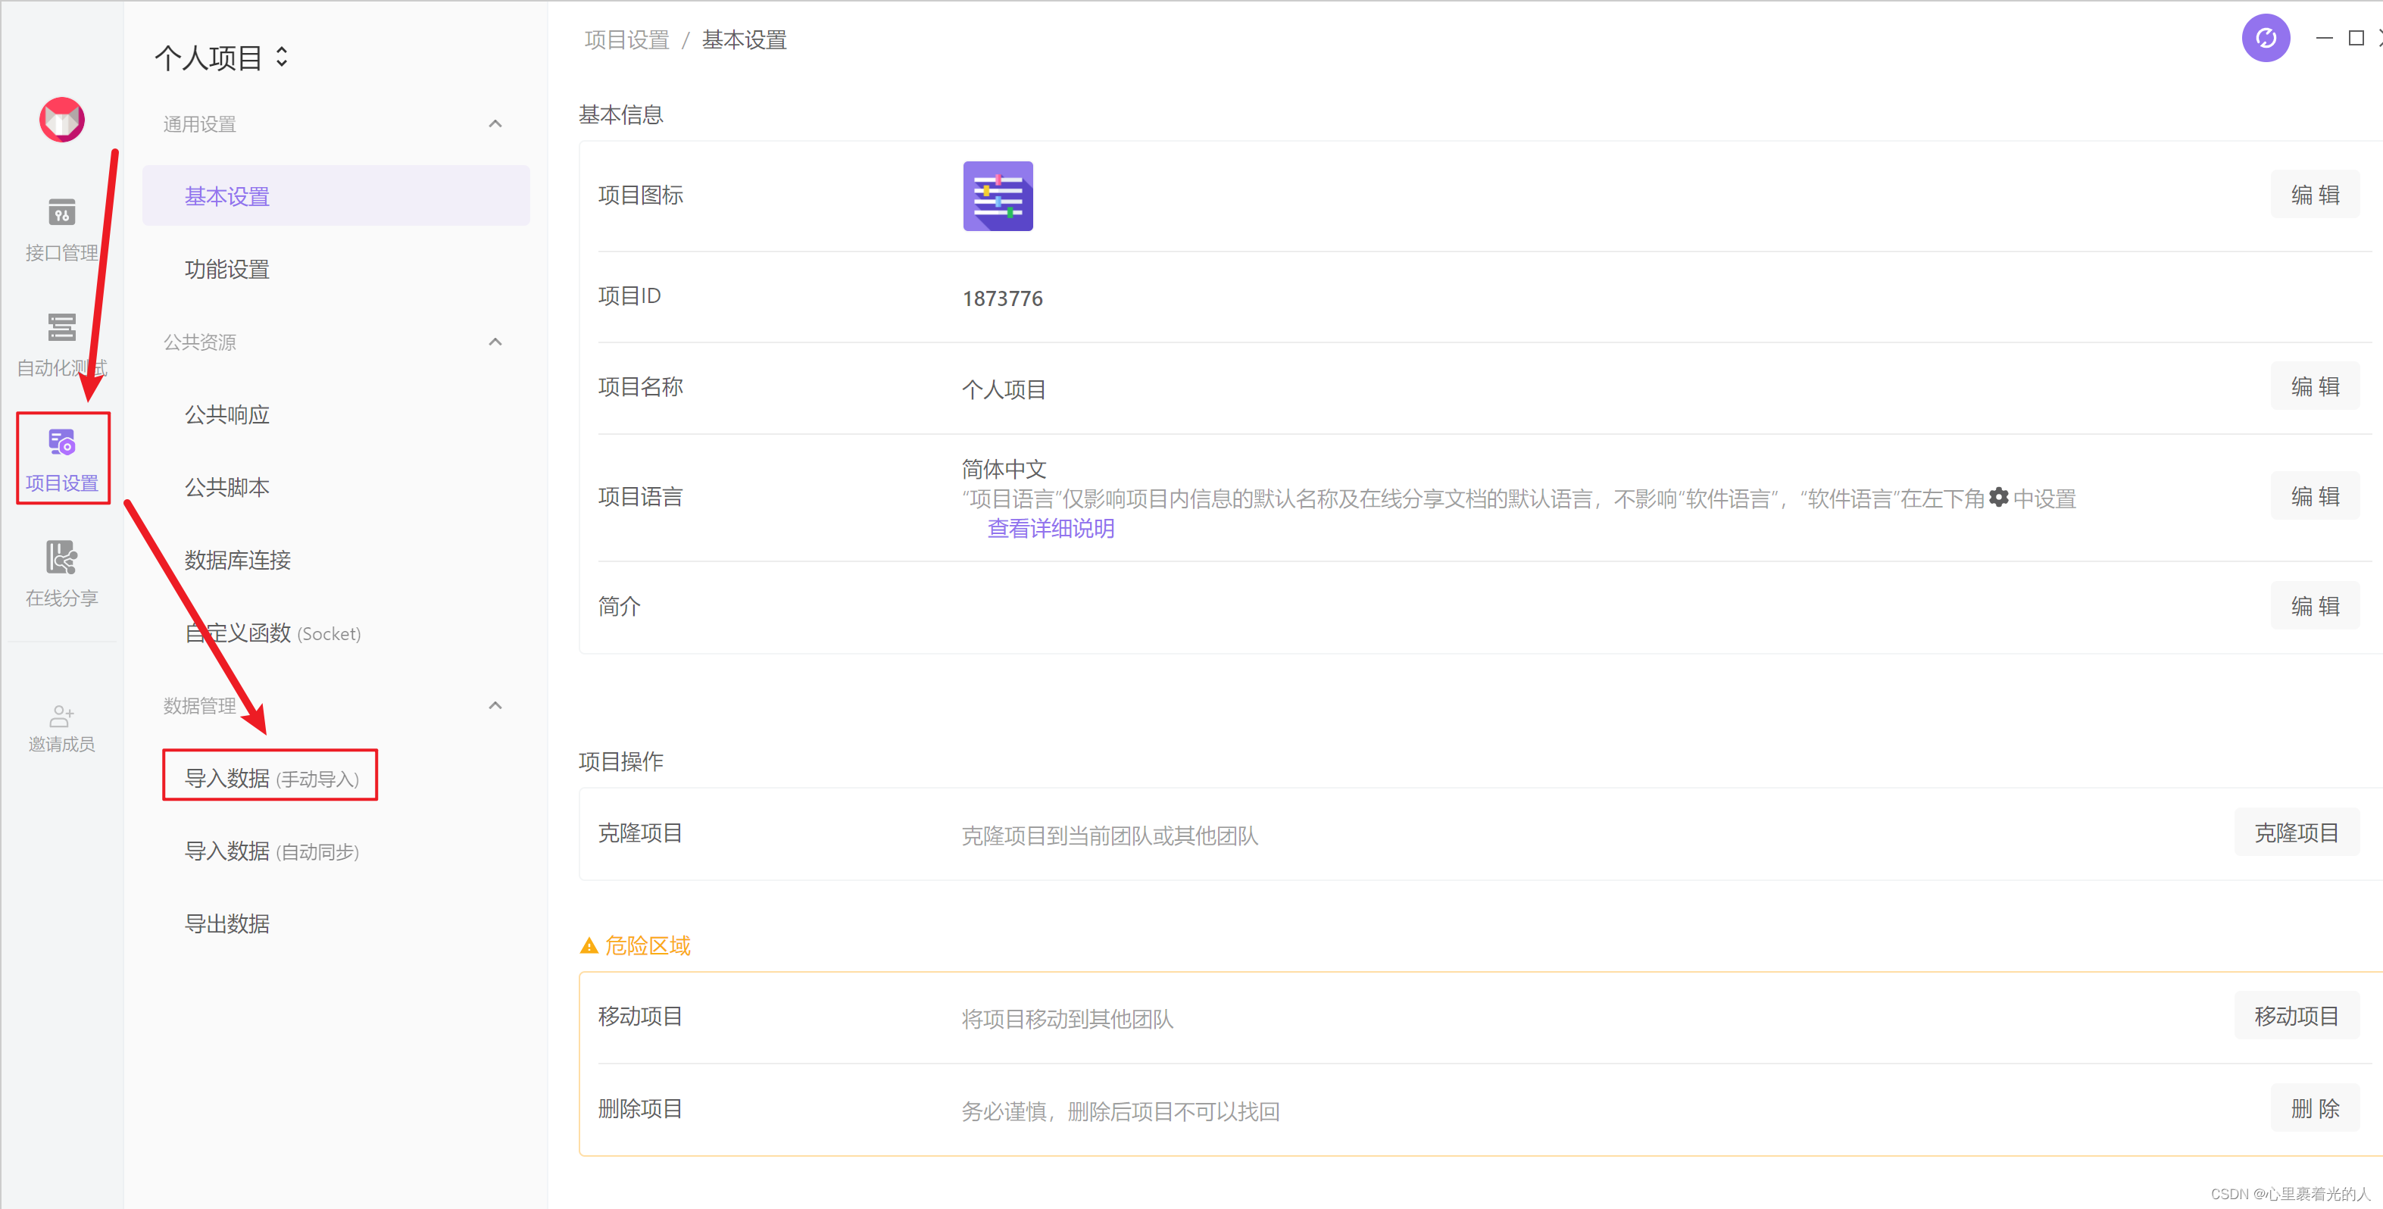The image size is (2383, 1209).
Task: Minimize the application window
Action: pyautogui.click(x=2324, y=38)
